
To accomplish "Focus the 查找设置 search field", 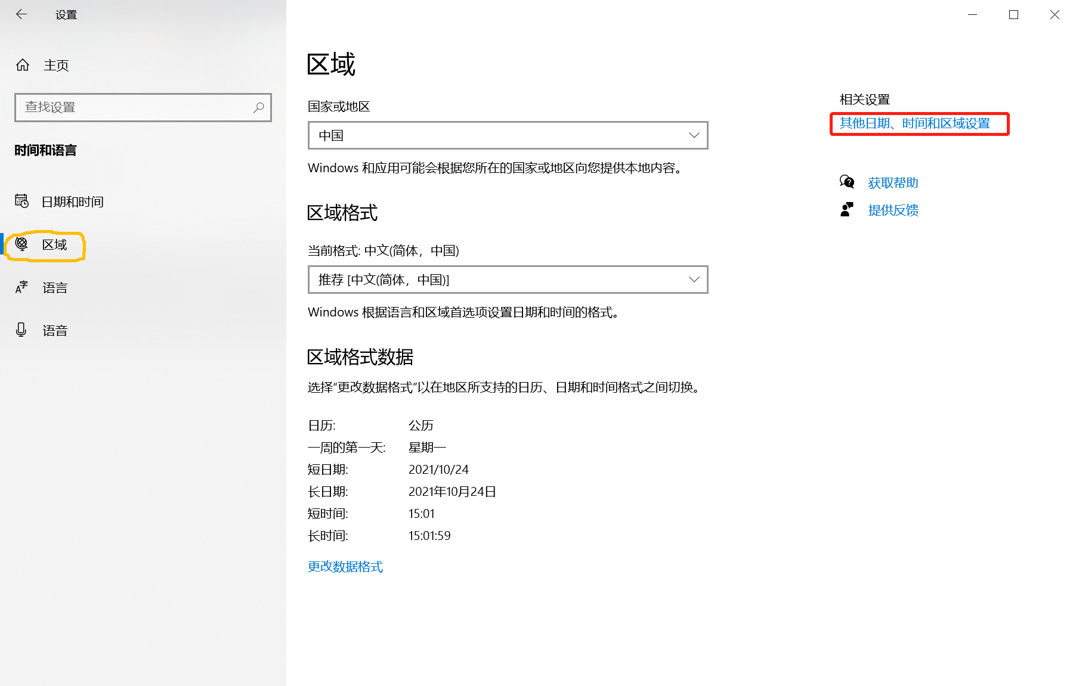I will (x=143, y=107).
